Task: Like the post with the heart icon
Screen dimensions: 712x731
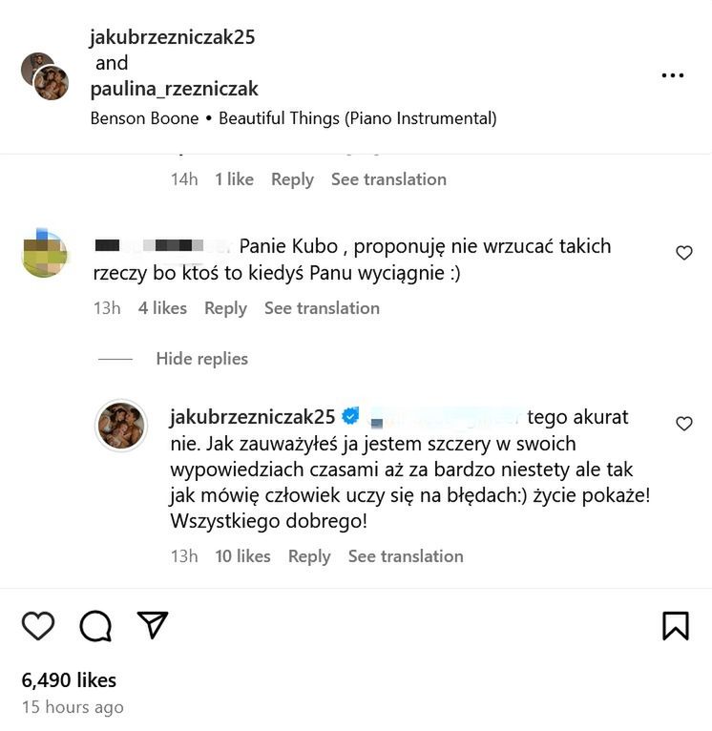Action: 38,625
